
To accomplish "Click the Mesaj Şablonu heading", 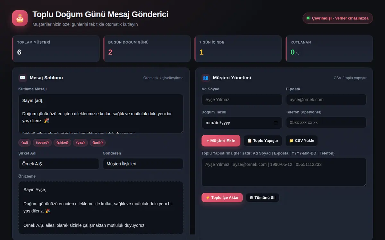I will click(46, 78).
